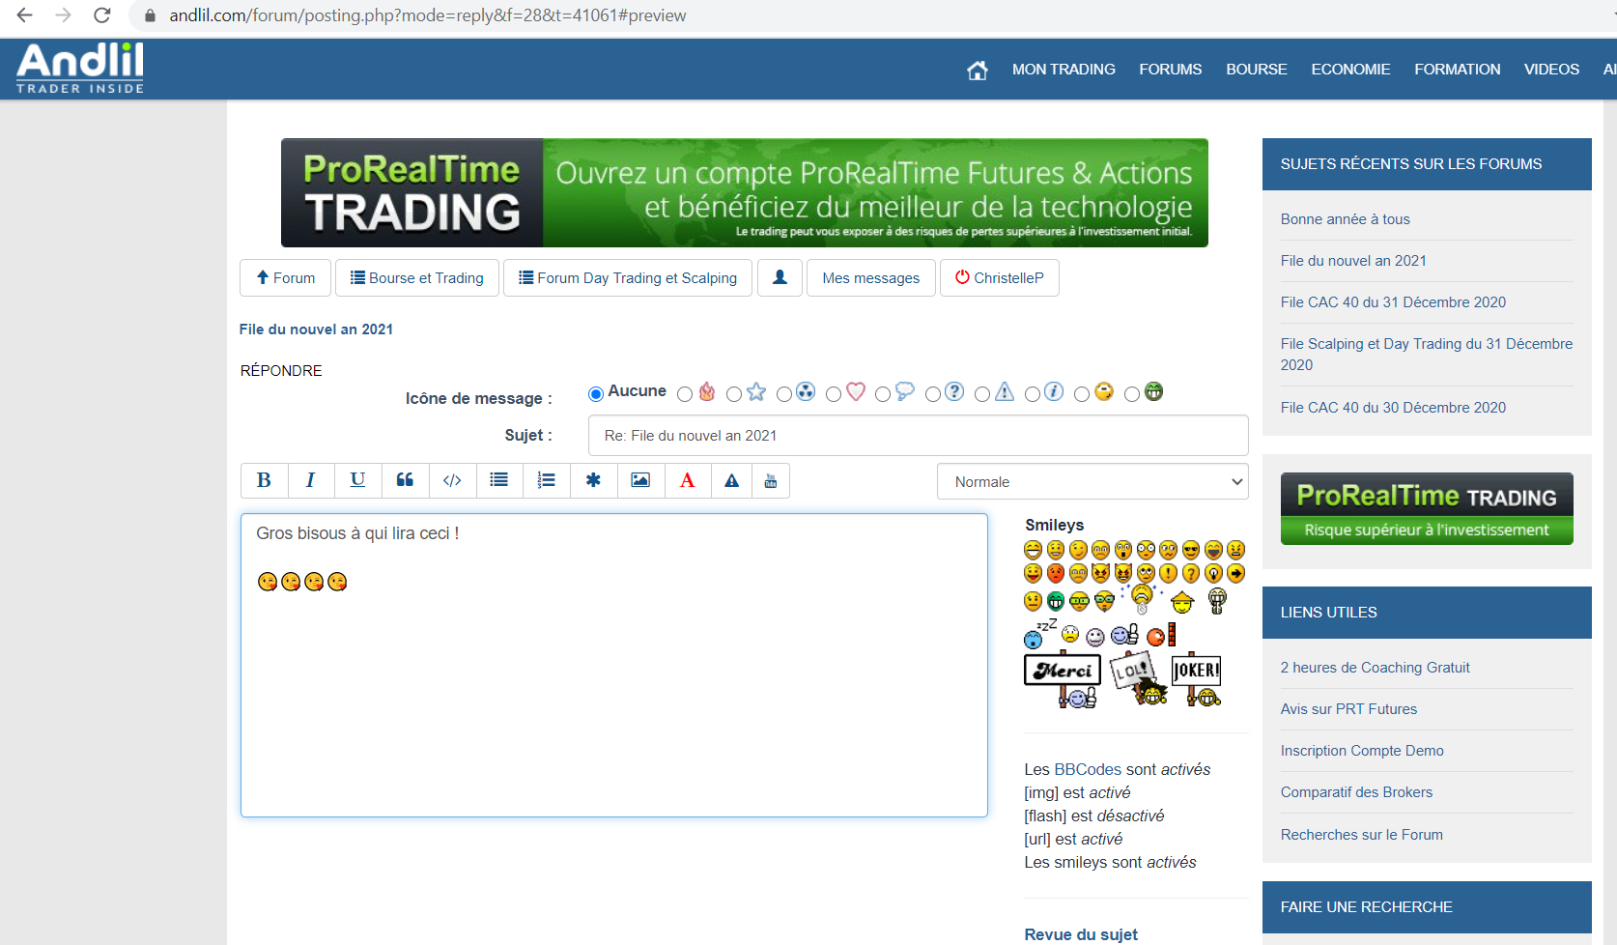Insert the Merci sign smiley

1063,680
